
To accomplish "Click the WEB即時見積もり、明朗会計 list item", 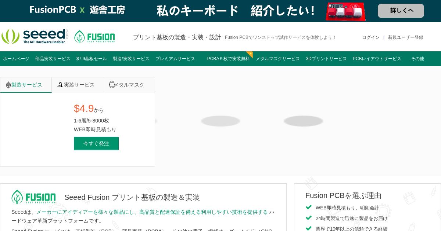I will pyautogui.click(x=347, y=208).
